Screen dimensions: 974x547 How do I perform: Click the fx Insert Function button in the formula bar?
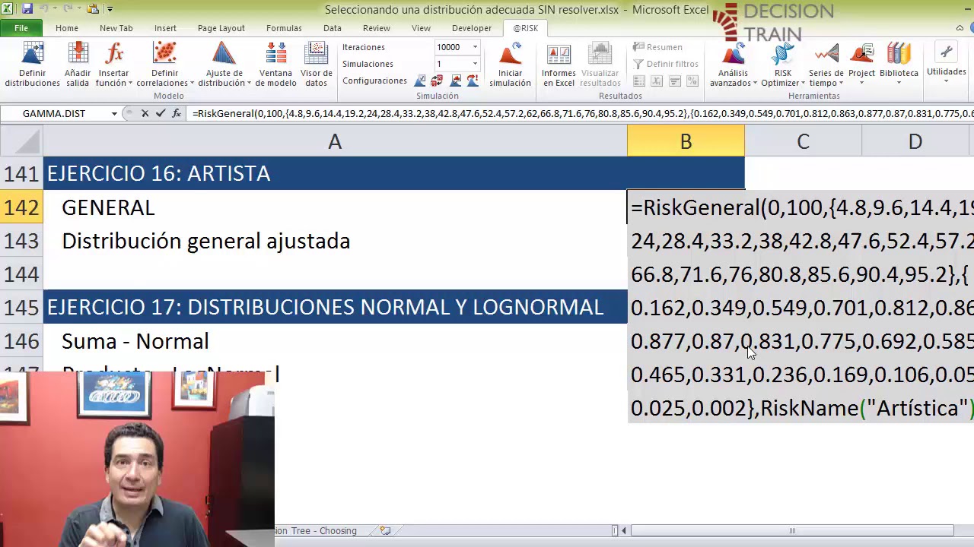tap(177, 113)
